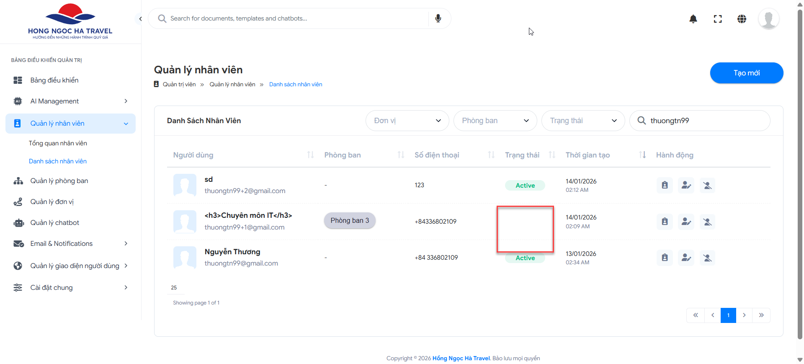This screenshot has height=364, width=804.
Task: Open the Đơn vị dropdown filter
Action: (x=407, y=121)
